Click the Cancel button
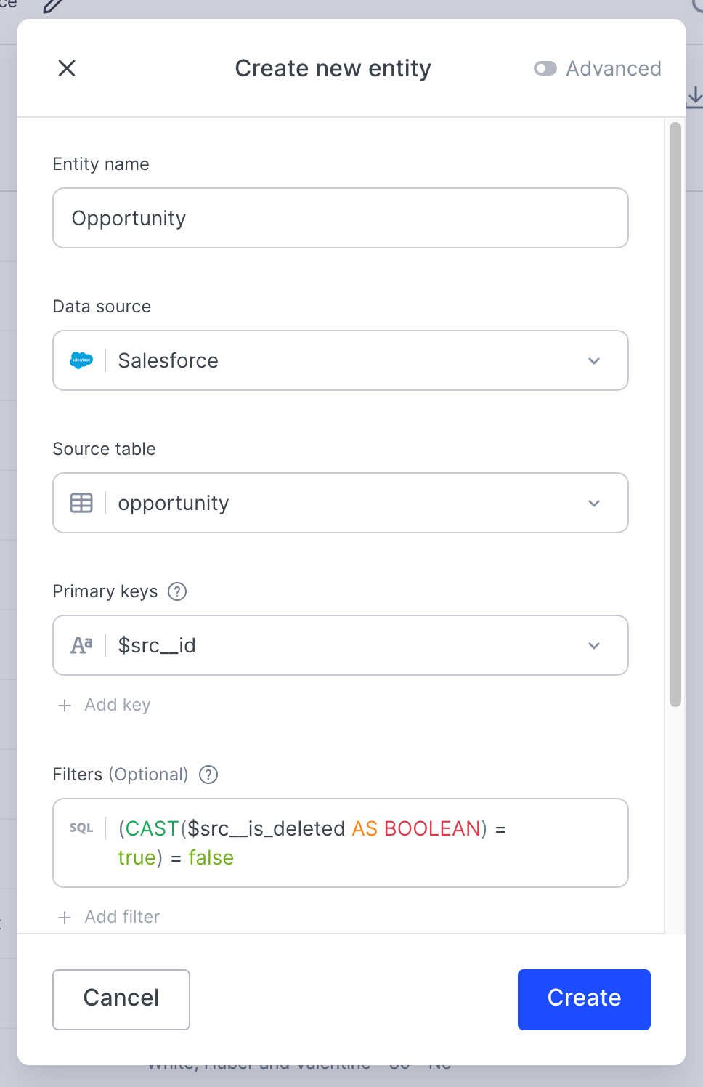The image size is (703, 1087). coord(121,1000)
